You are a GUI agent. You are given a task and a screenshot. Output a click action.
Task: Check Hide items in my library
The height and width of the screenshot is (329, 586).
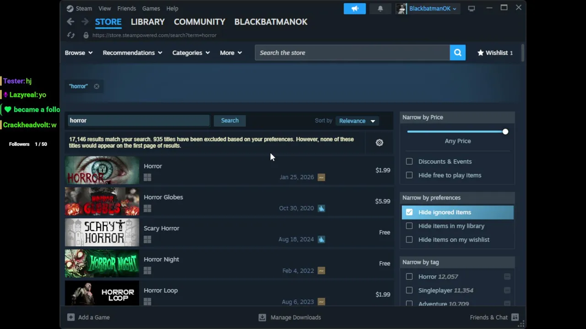click(409, 226)
